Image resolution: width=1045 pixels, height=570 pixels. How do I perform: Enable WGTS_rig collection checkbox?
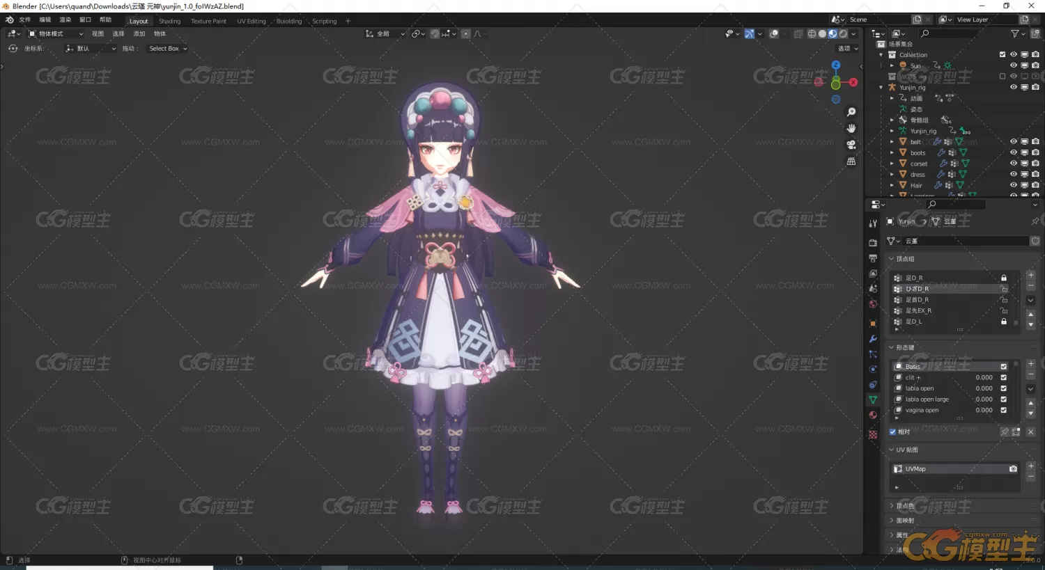point(1003,76)
